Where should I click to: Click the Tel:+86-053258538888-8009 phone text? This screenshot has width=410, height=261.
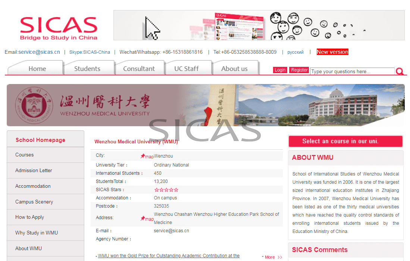pos(245,52)
